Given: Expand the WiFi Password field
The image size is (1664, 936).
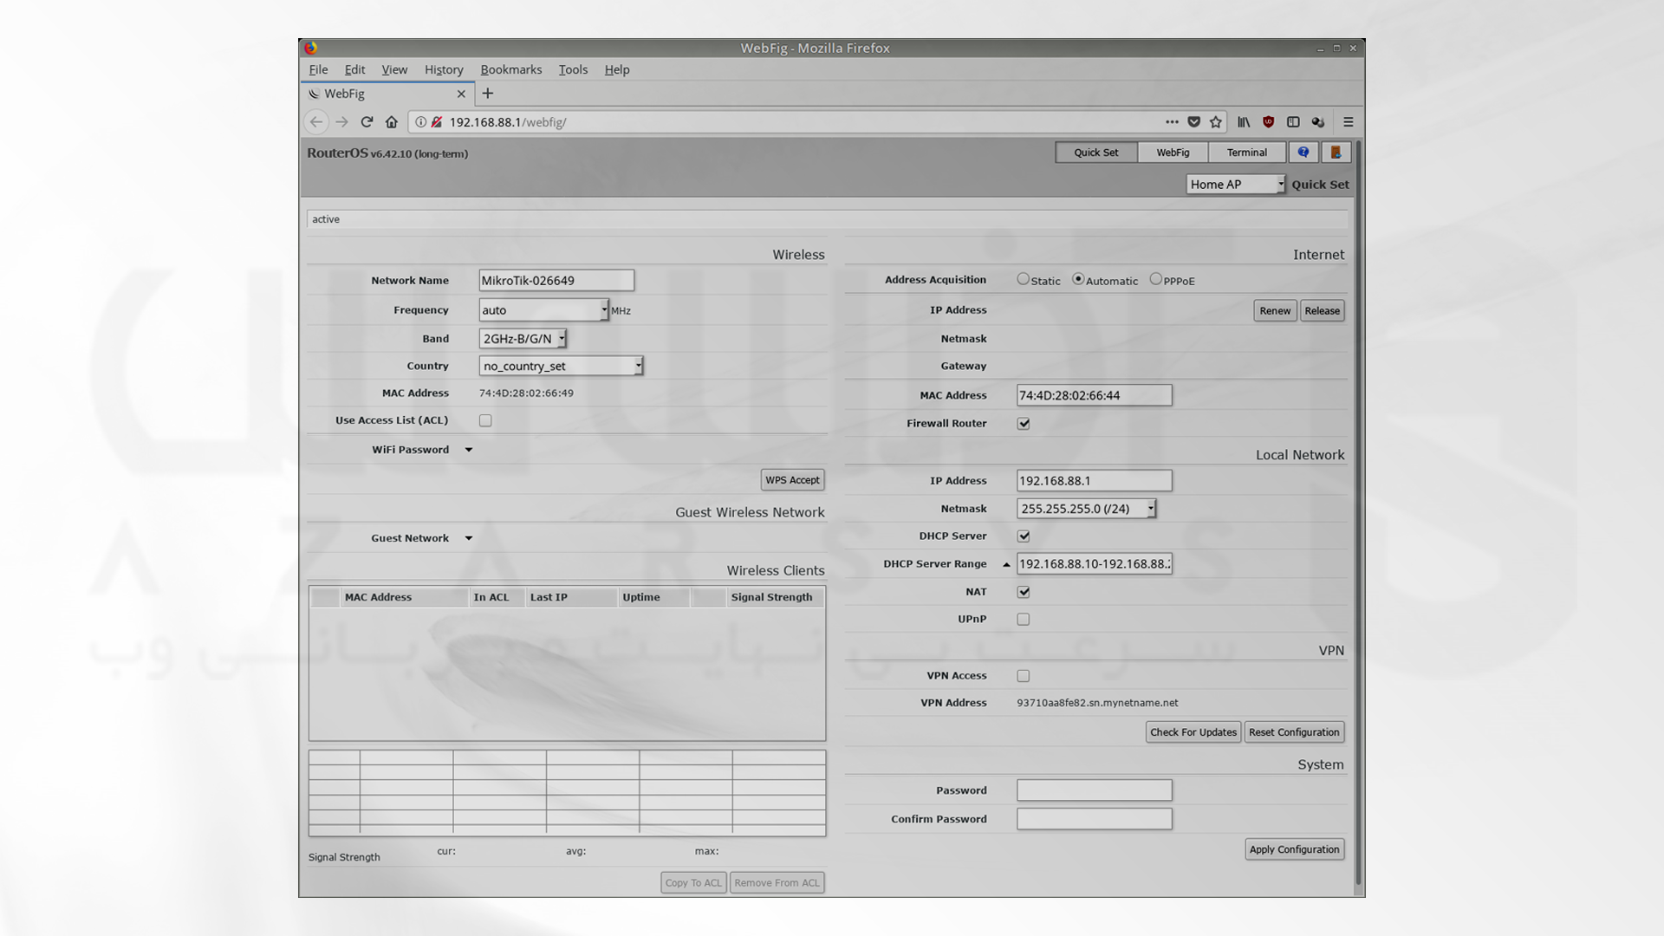Looking at the screenshot, I should pos(469,450).
